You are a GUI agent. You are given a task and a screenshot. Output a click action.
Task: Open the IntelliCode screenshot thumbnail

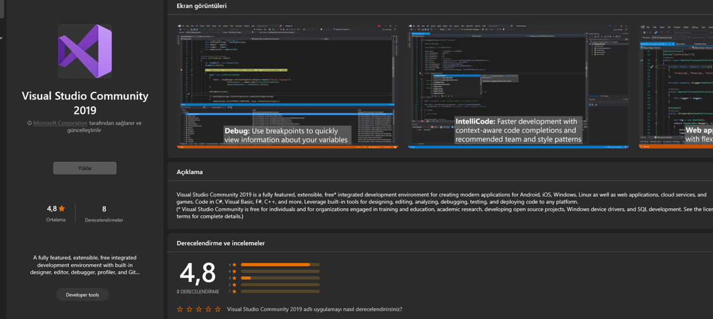point(518,86)
